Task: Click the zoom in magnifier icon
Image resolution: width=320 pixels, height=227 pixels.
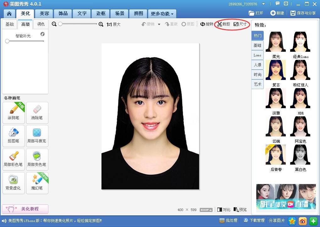Action: 101,24
